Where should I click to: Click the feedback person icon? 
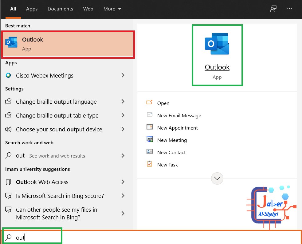tap(273, 9)
